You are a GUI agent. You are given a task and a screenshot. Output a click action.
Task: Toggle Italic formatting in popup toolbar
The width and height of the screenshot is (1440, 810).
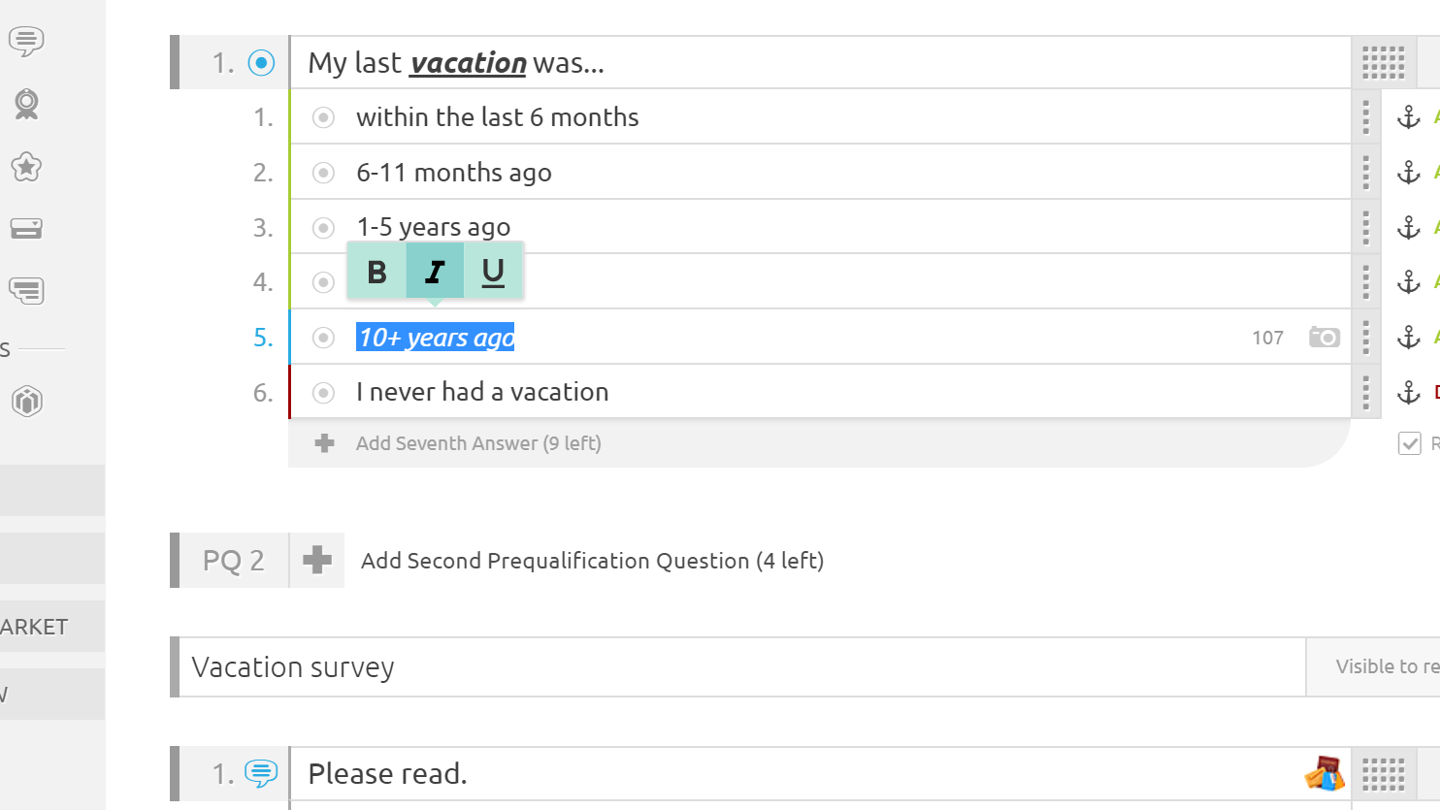tap(435, 273)
